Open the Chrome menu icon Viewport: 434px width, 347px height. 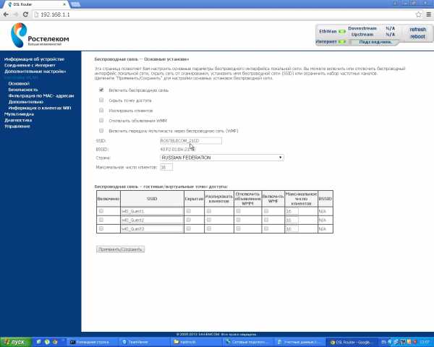[x=429, y=14]
